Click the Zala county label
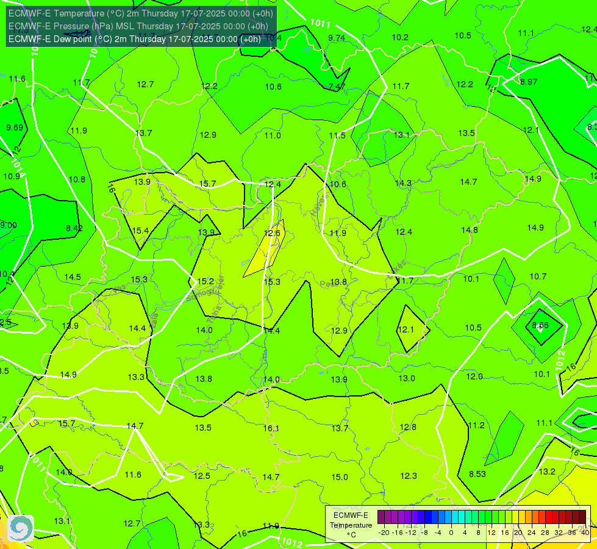 pos(154,321)
